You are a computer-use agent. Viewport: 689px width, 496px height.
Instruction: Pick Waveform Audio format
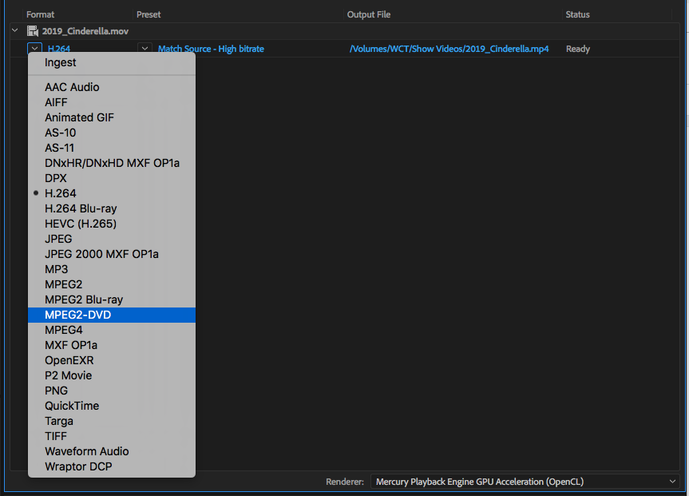tap(86, 451)
